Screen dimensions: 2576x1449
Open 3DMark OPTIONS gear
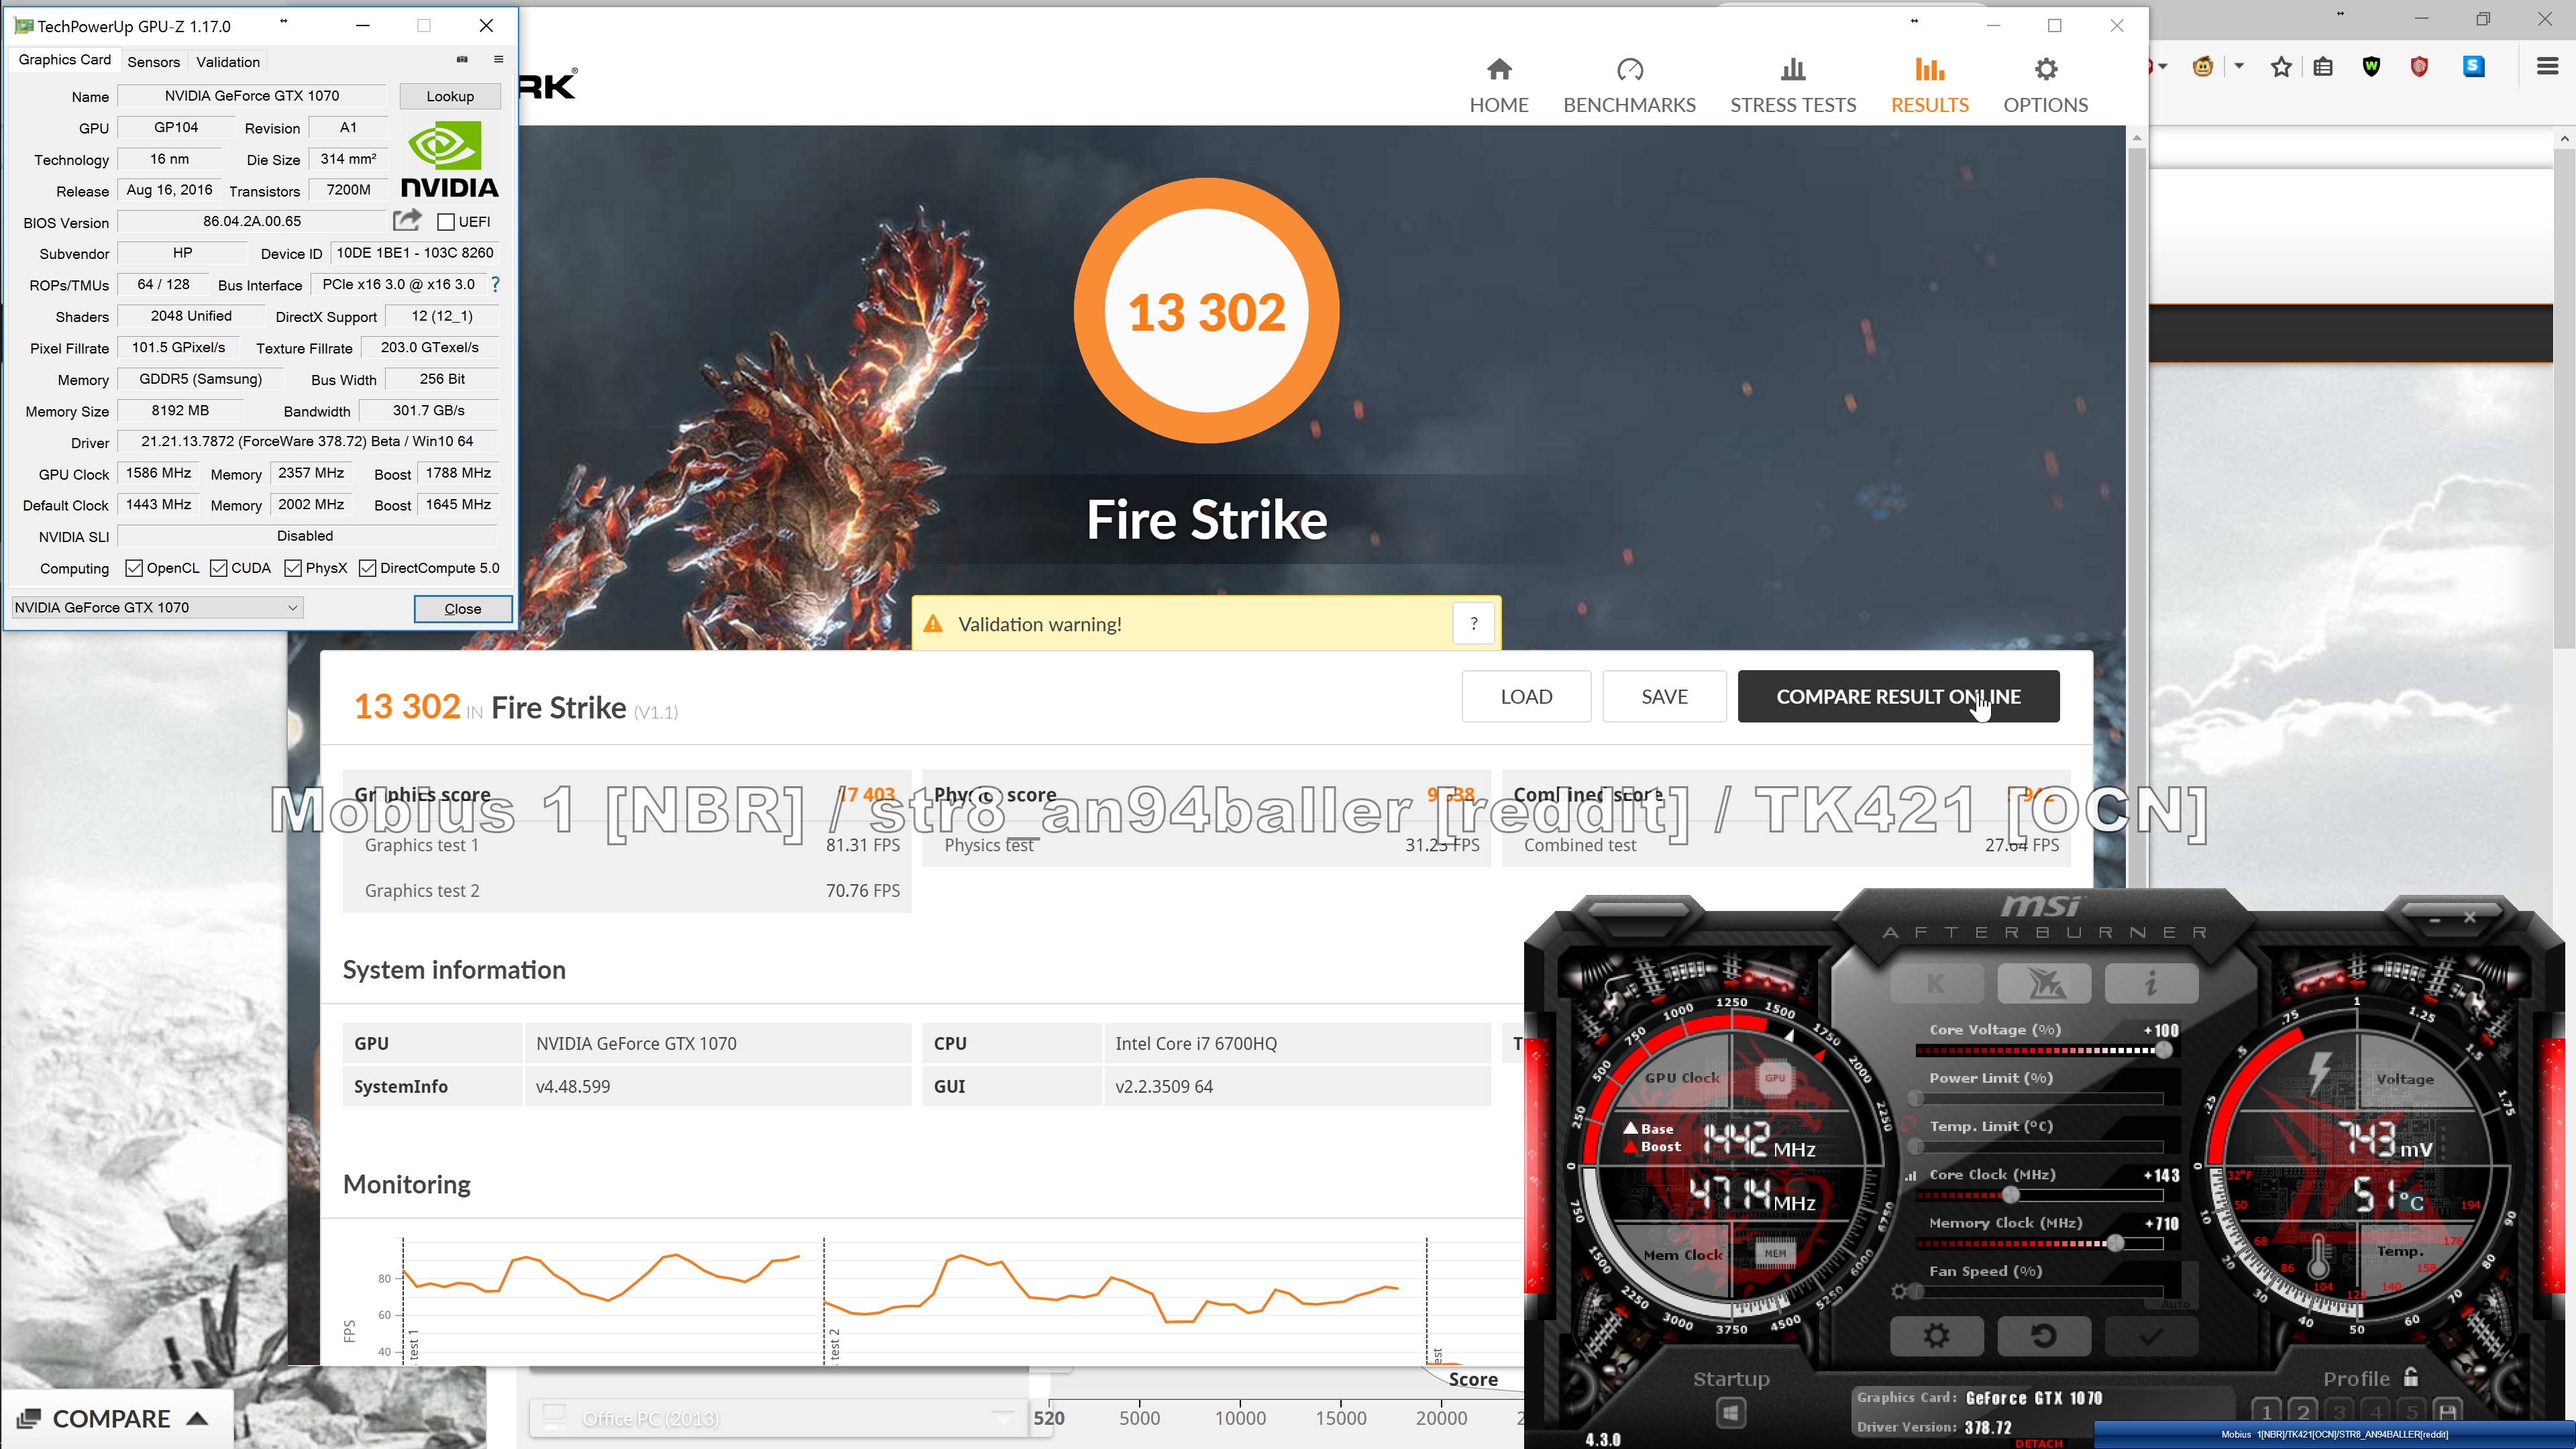tap(2045, 86)
